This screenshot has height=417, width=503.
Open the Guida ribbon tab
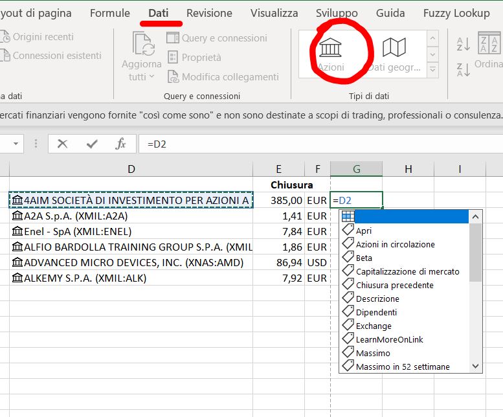[x=390, y=13]
